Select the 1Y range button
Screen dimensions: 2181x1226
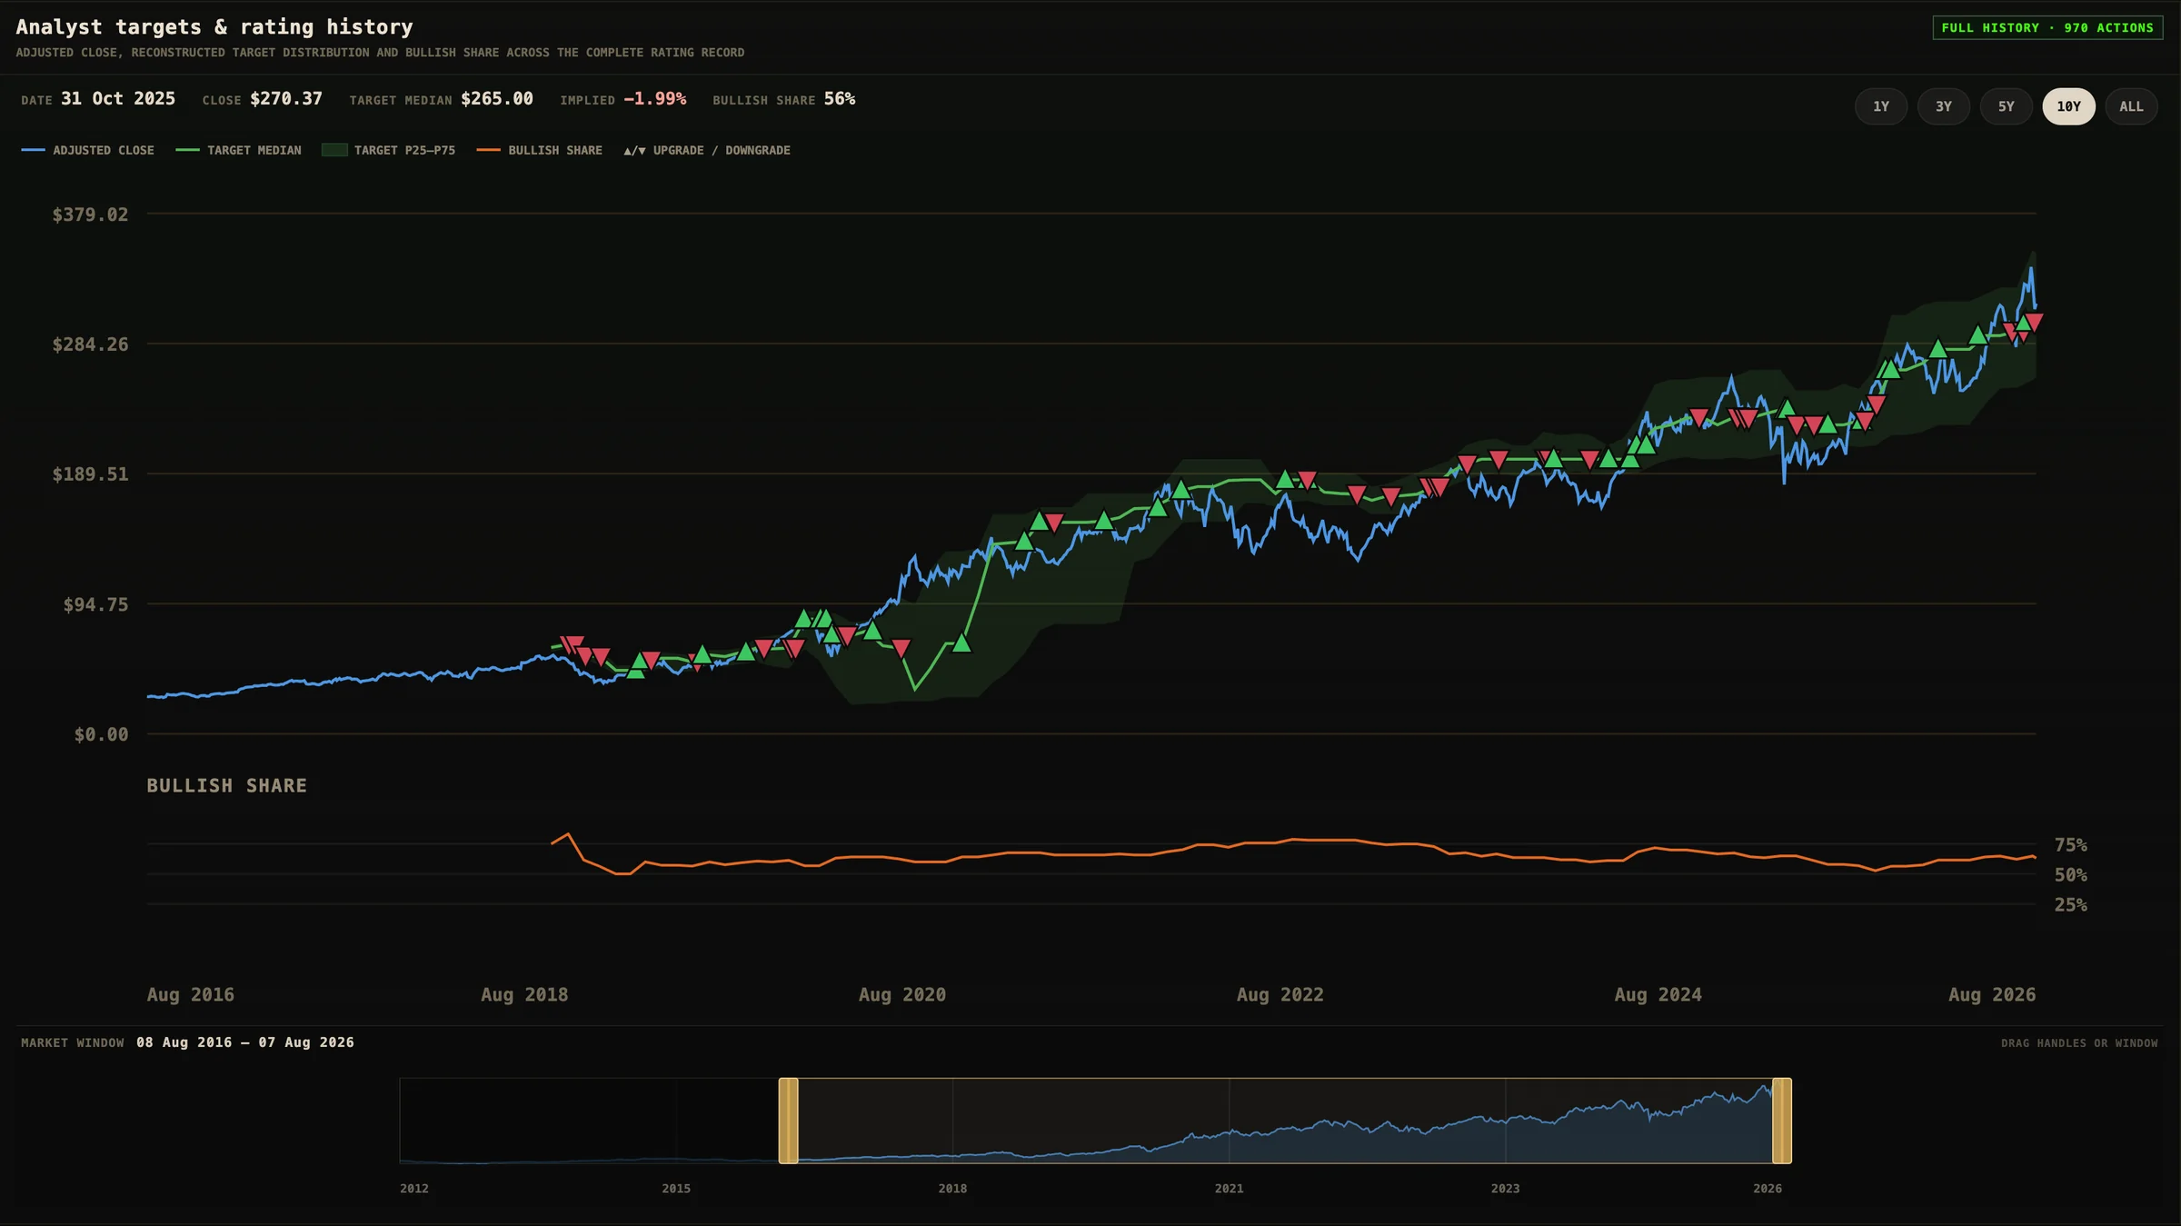pyautogui.click(x=1880, y=106)
